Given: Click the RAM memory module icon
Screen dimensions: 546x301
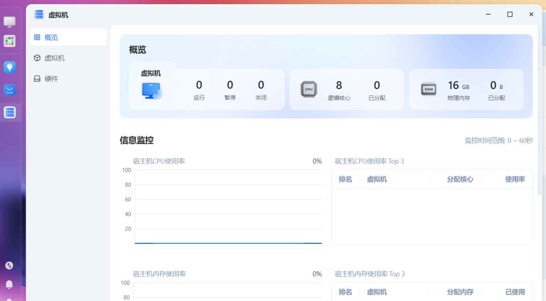Looking at the screenshot, I should (429, 89).
